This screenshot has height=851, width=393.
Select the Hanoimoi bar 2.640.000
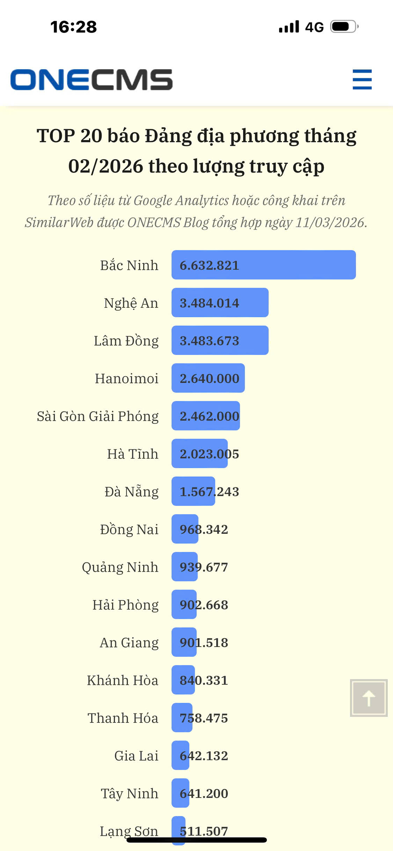coord(208,378)
